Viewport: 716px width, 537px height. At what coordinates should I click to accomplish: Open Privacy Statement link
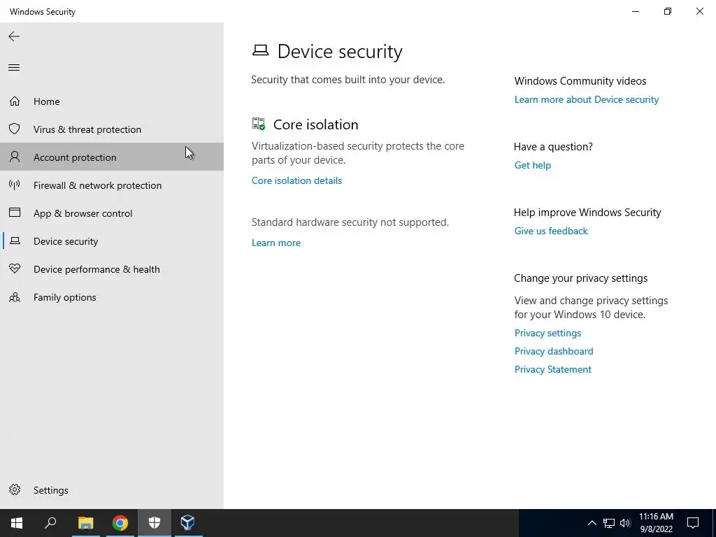coord(553,369)
